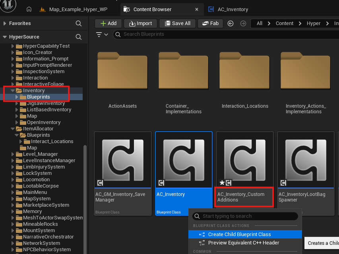Switch to AC_Inventory tab
The height and width of the screenshot is (254, 339).
click(228, 9)
